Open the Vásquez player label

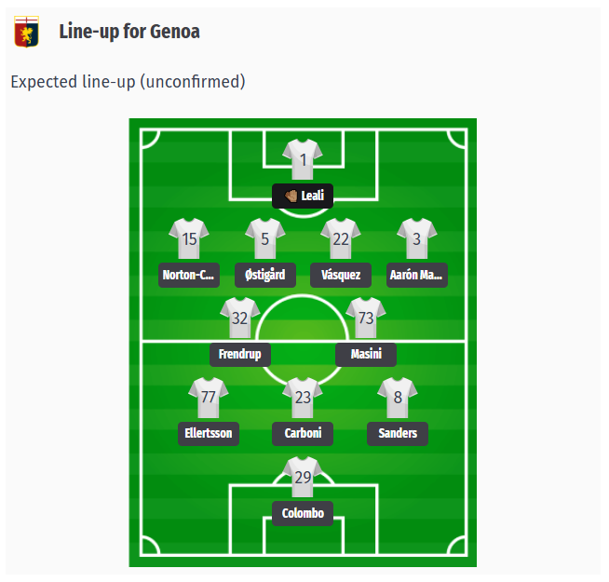coord(341,275)
